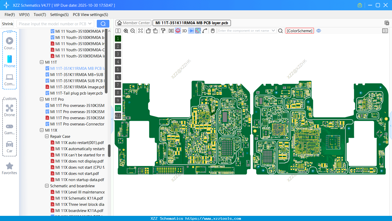Viewport: 392px width, 221px height.
Task: Enable the ALL layers button
Action: (x=118, y=116)
